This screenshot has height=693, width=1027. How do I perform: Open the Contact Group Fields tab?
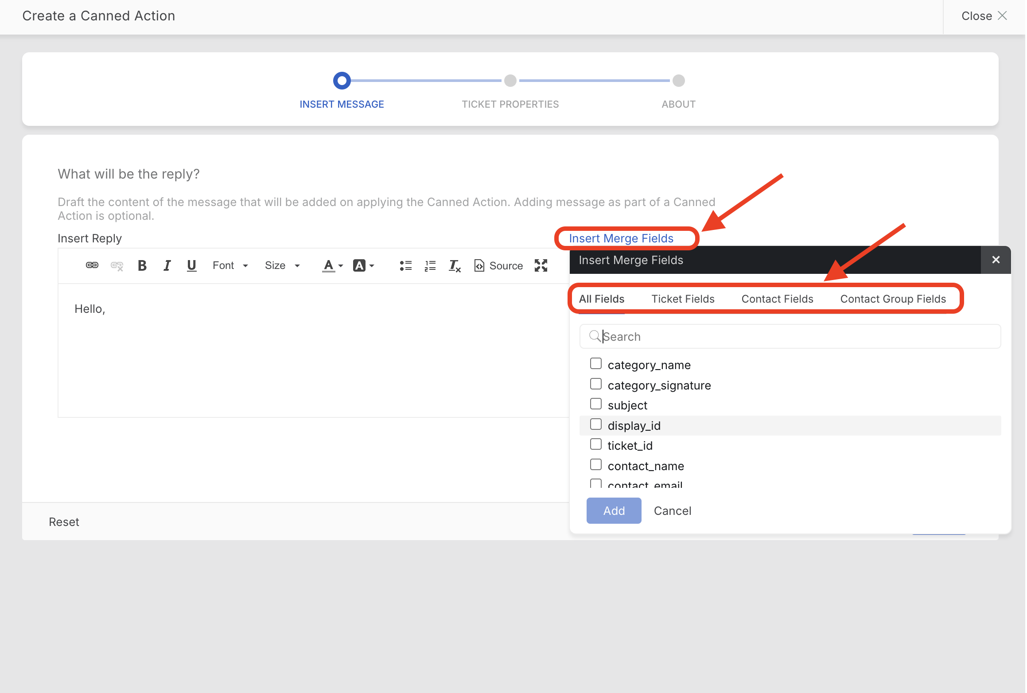coord(893,299)
